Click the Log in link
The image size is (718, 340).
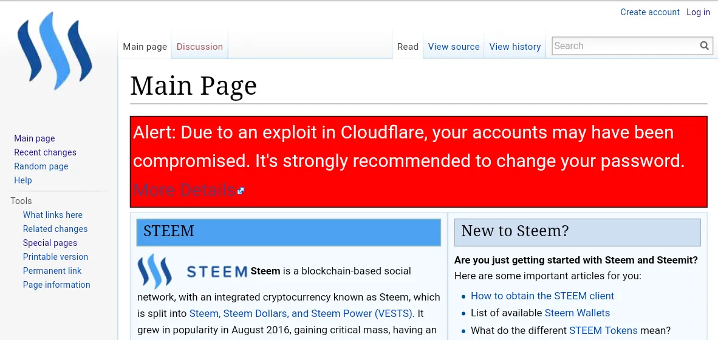tap(699, 12)
